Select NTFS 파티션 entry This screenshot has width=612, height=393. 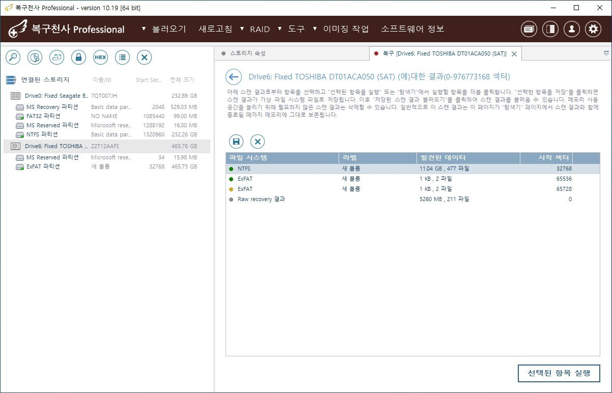click(x=107, y=134)
